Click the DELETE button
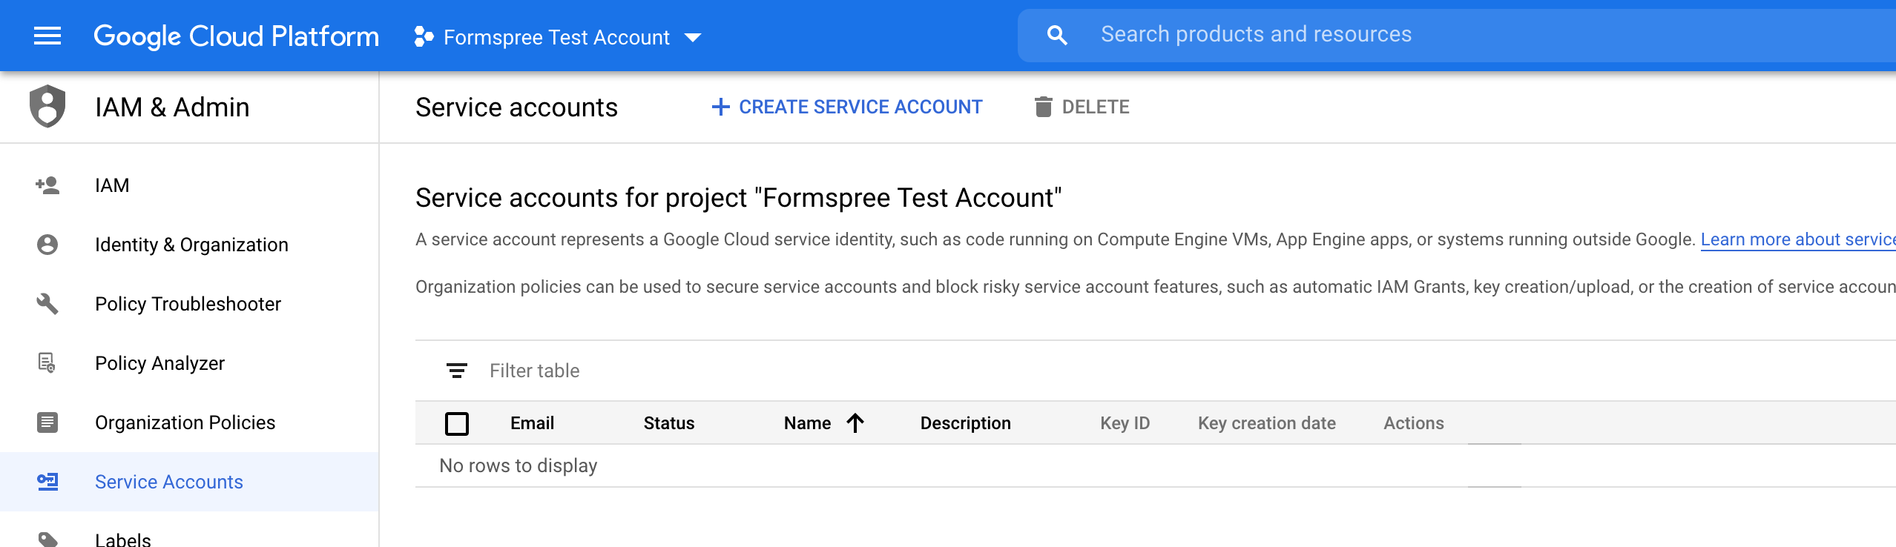Image resolution: width=1896 pixels, height=547 pixels. (1082, 107)
